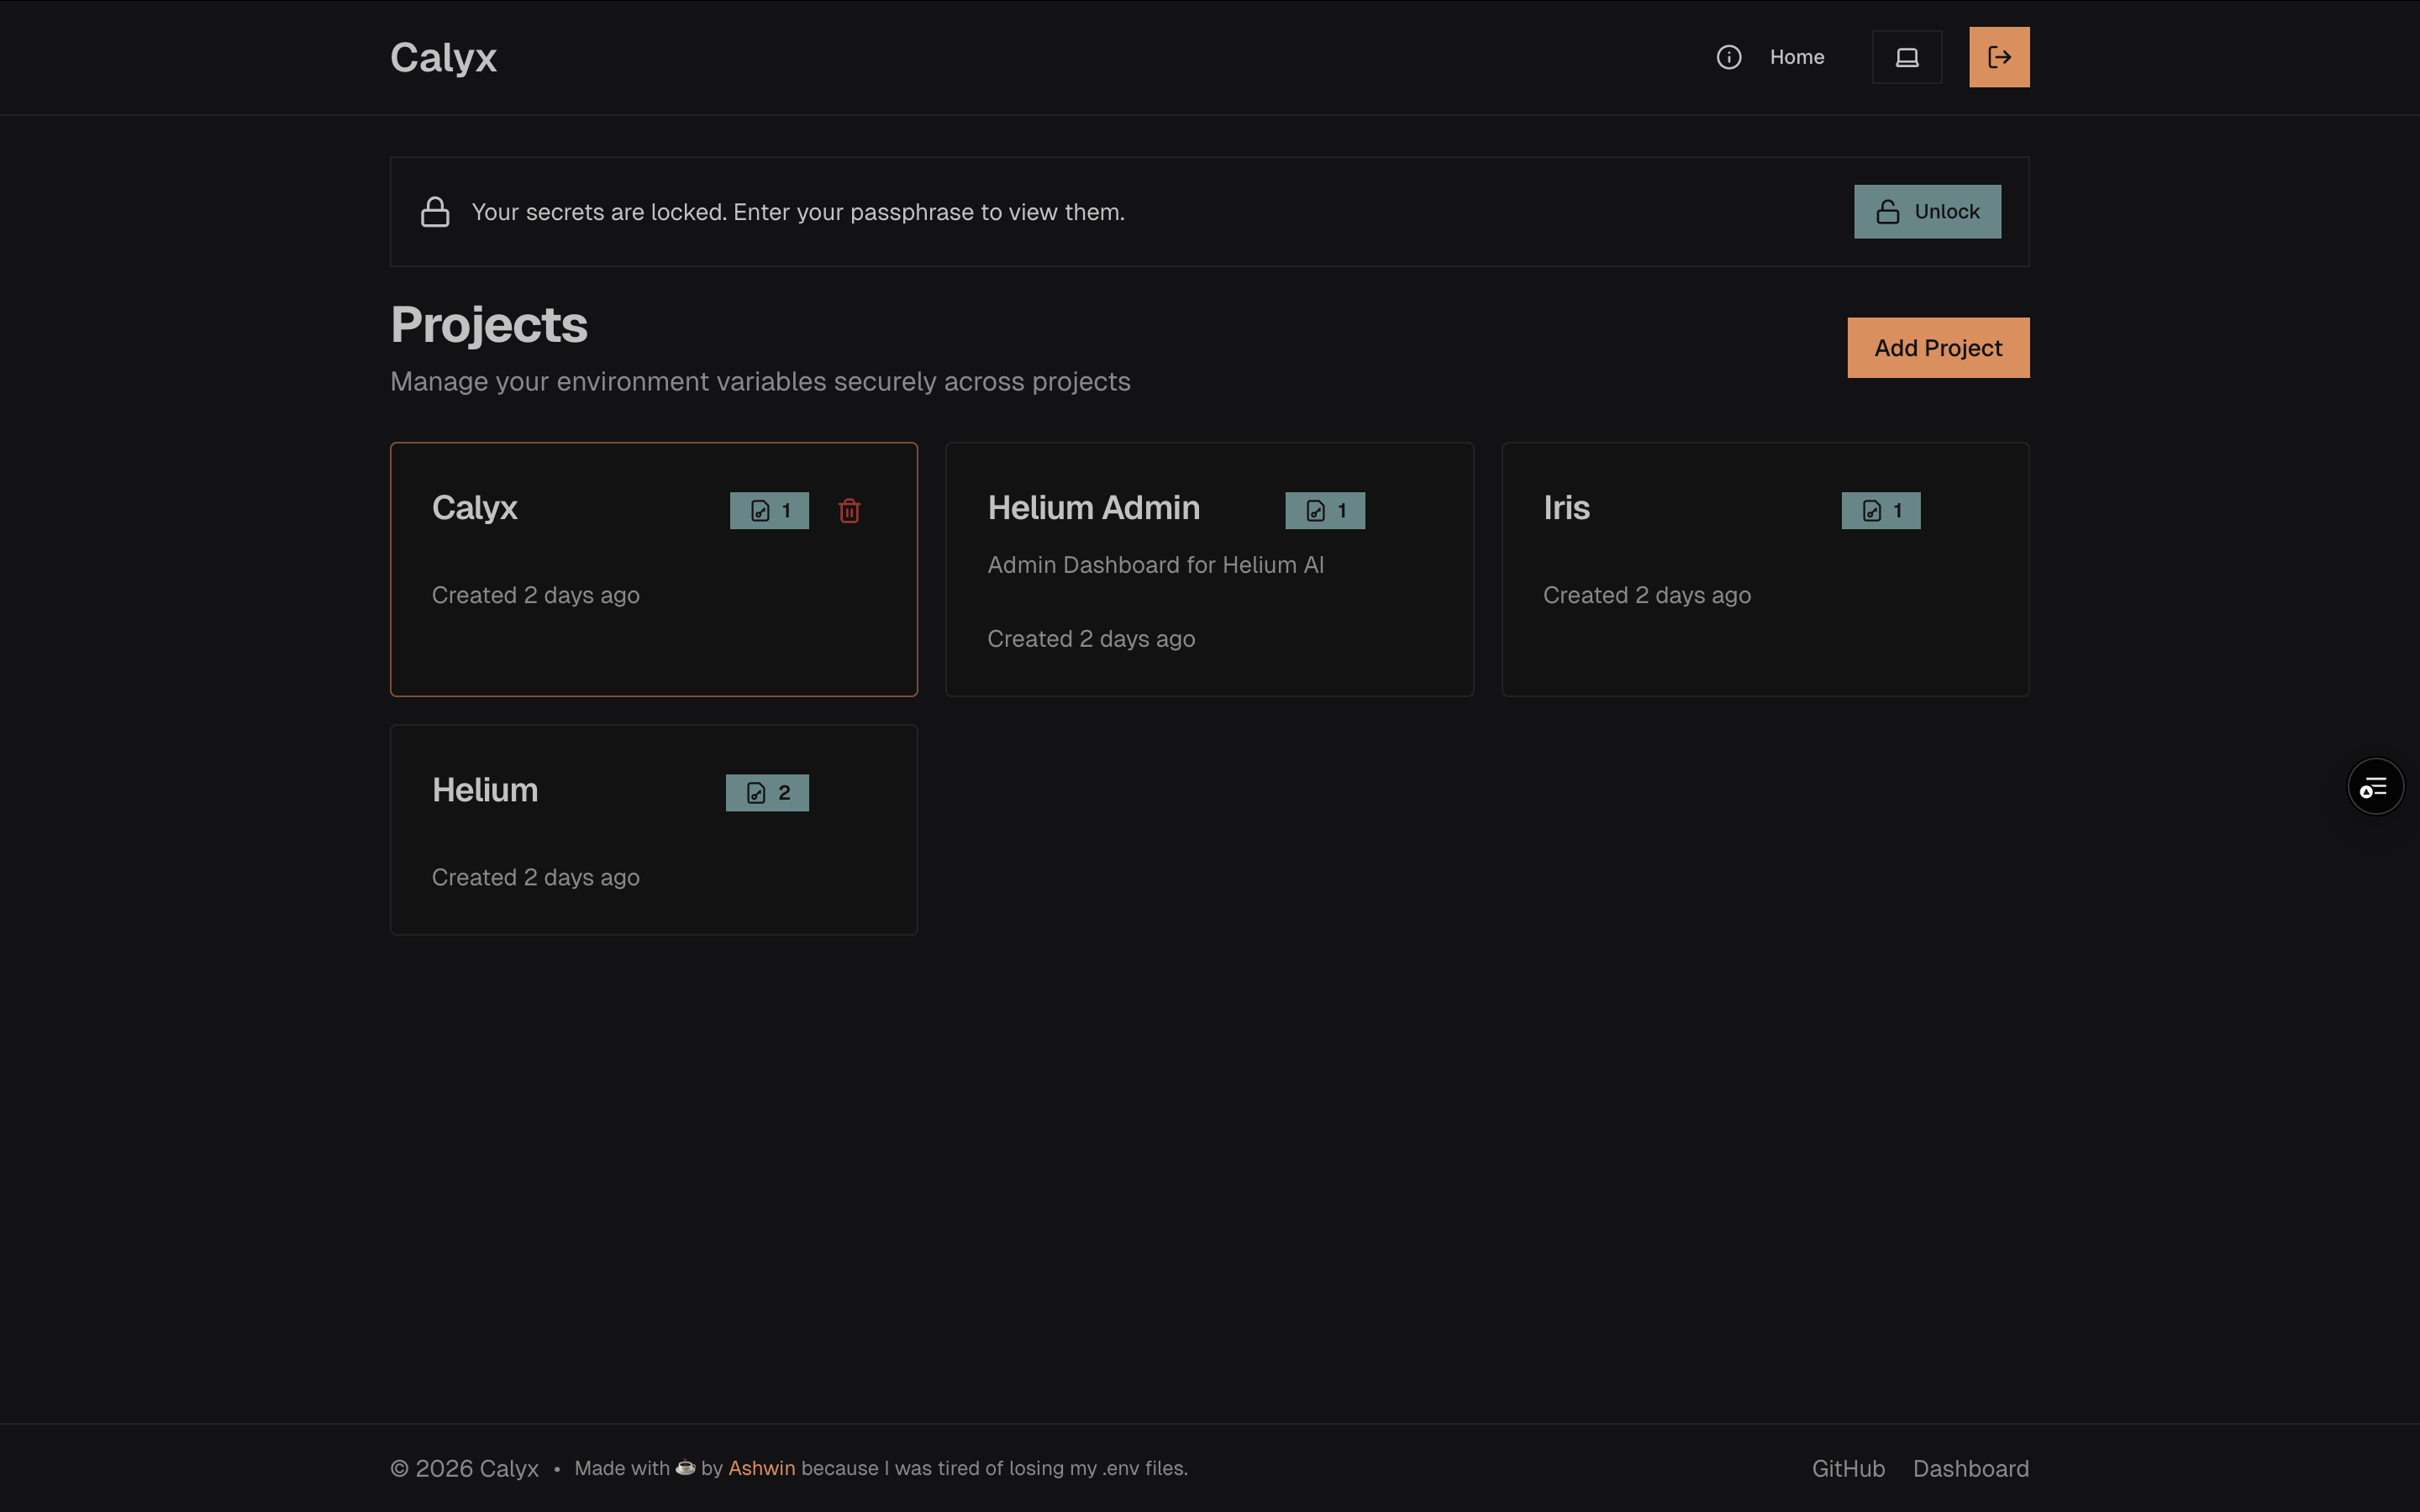This screenshot has height=1512, width=2420.
Task: Click the info icon next to Home
Action: [x=1728, y=57]
